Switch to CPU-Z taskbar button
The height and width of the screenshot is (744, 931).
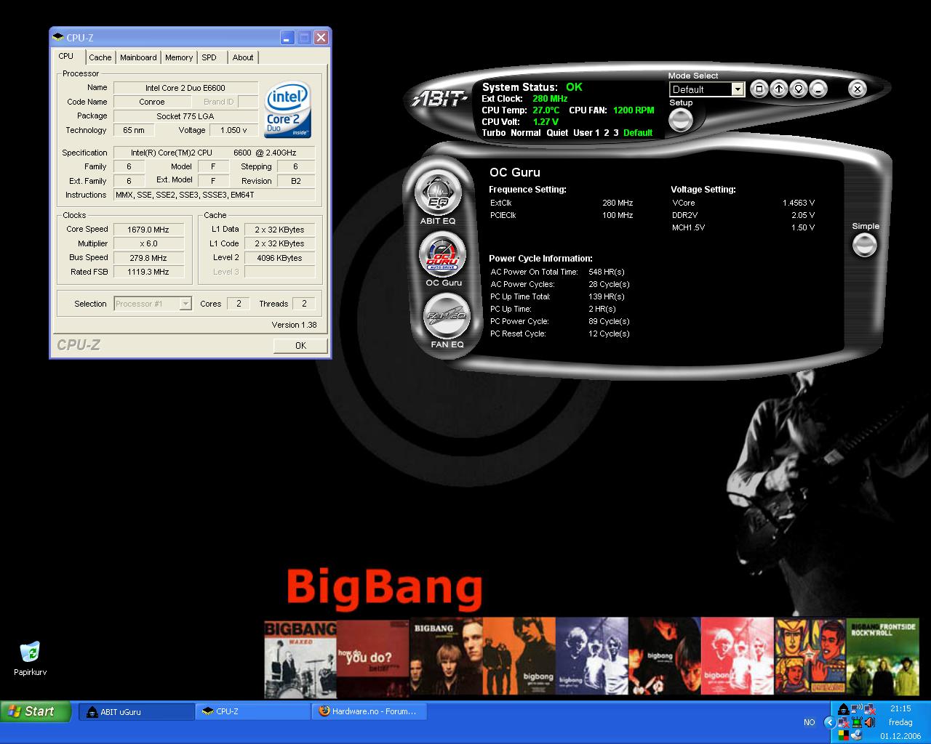pos(252,712)
